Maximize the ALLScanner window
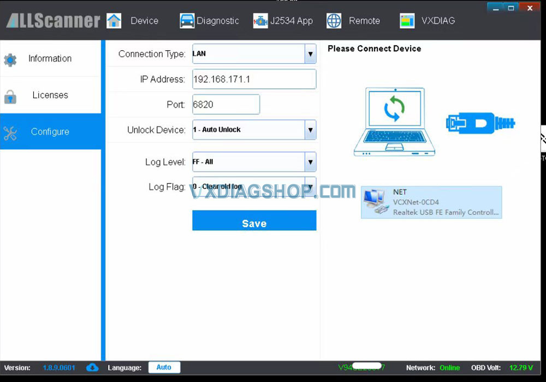Image resolution: width=546 pixels, height=382 pixels. pyautogui.click(x=511, y=8)
